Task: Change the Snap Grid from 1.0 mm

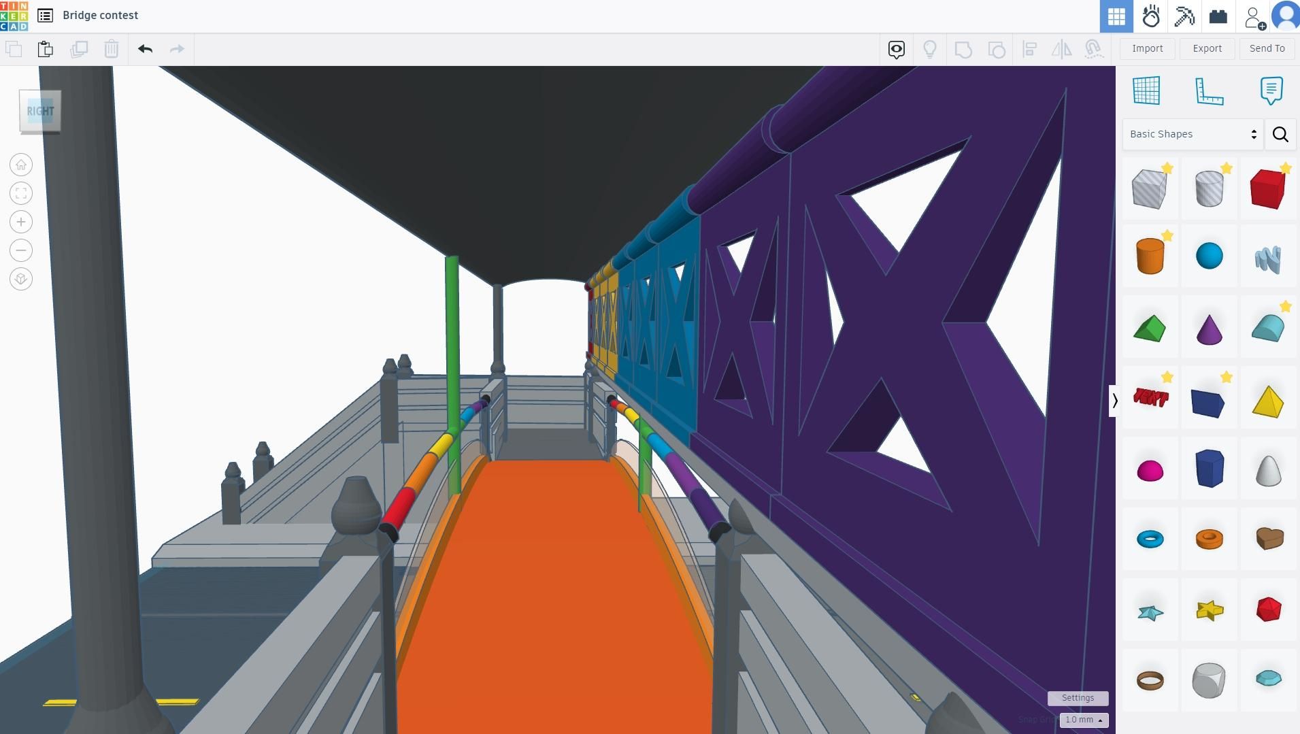Action: coord(1083,720)
